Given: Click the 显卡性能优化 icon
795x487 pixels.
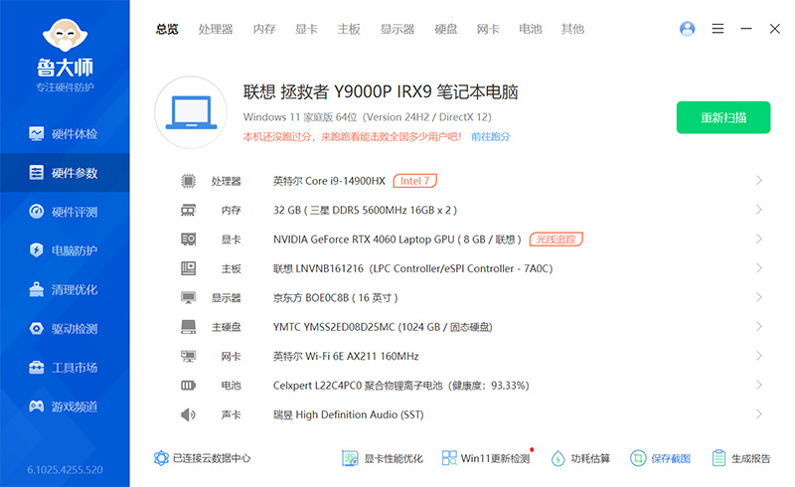Looking at the screenshot, I should pyautogui.click(x=350, y=458).
